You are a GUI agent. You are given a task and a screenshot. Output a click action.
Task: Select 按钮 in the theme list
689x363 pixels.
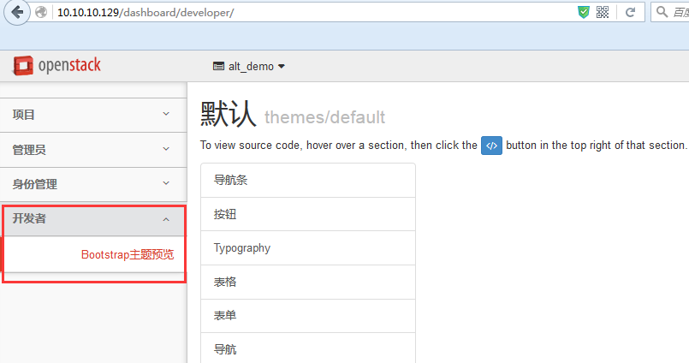pyautogui.click(x=308, y=214)
